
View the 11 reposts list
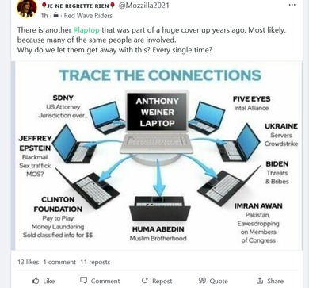coord(95,262)
